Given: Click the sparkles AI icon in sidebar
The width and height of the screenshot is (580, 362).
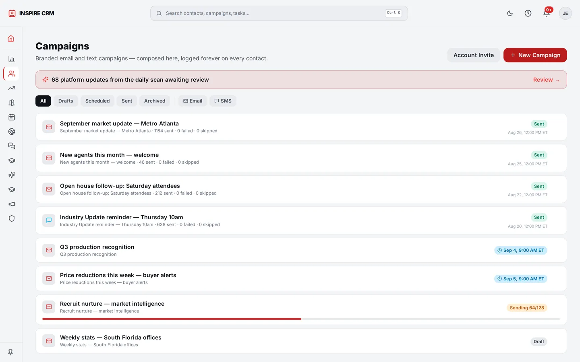Looking at the screenshot, I should [x=11, y=175].
